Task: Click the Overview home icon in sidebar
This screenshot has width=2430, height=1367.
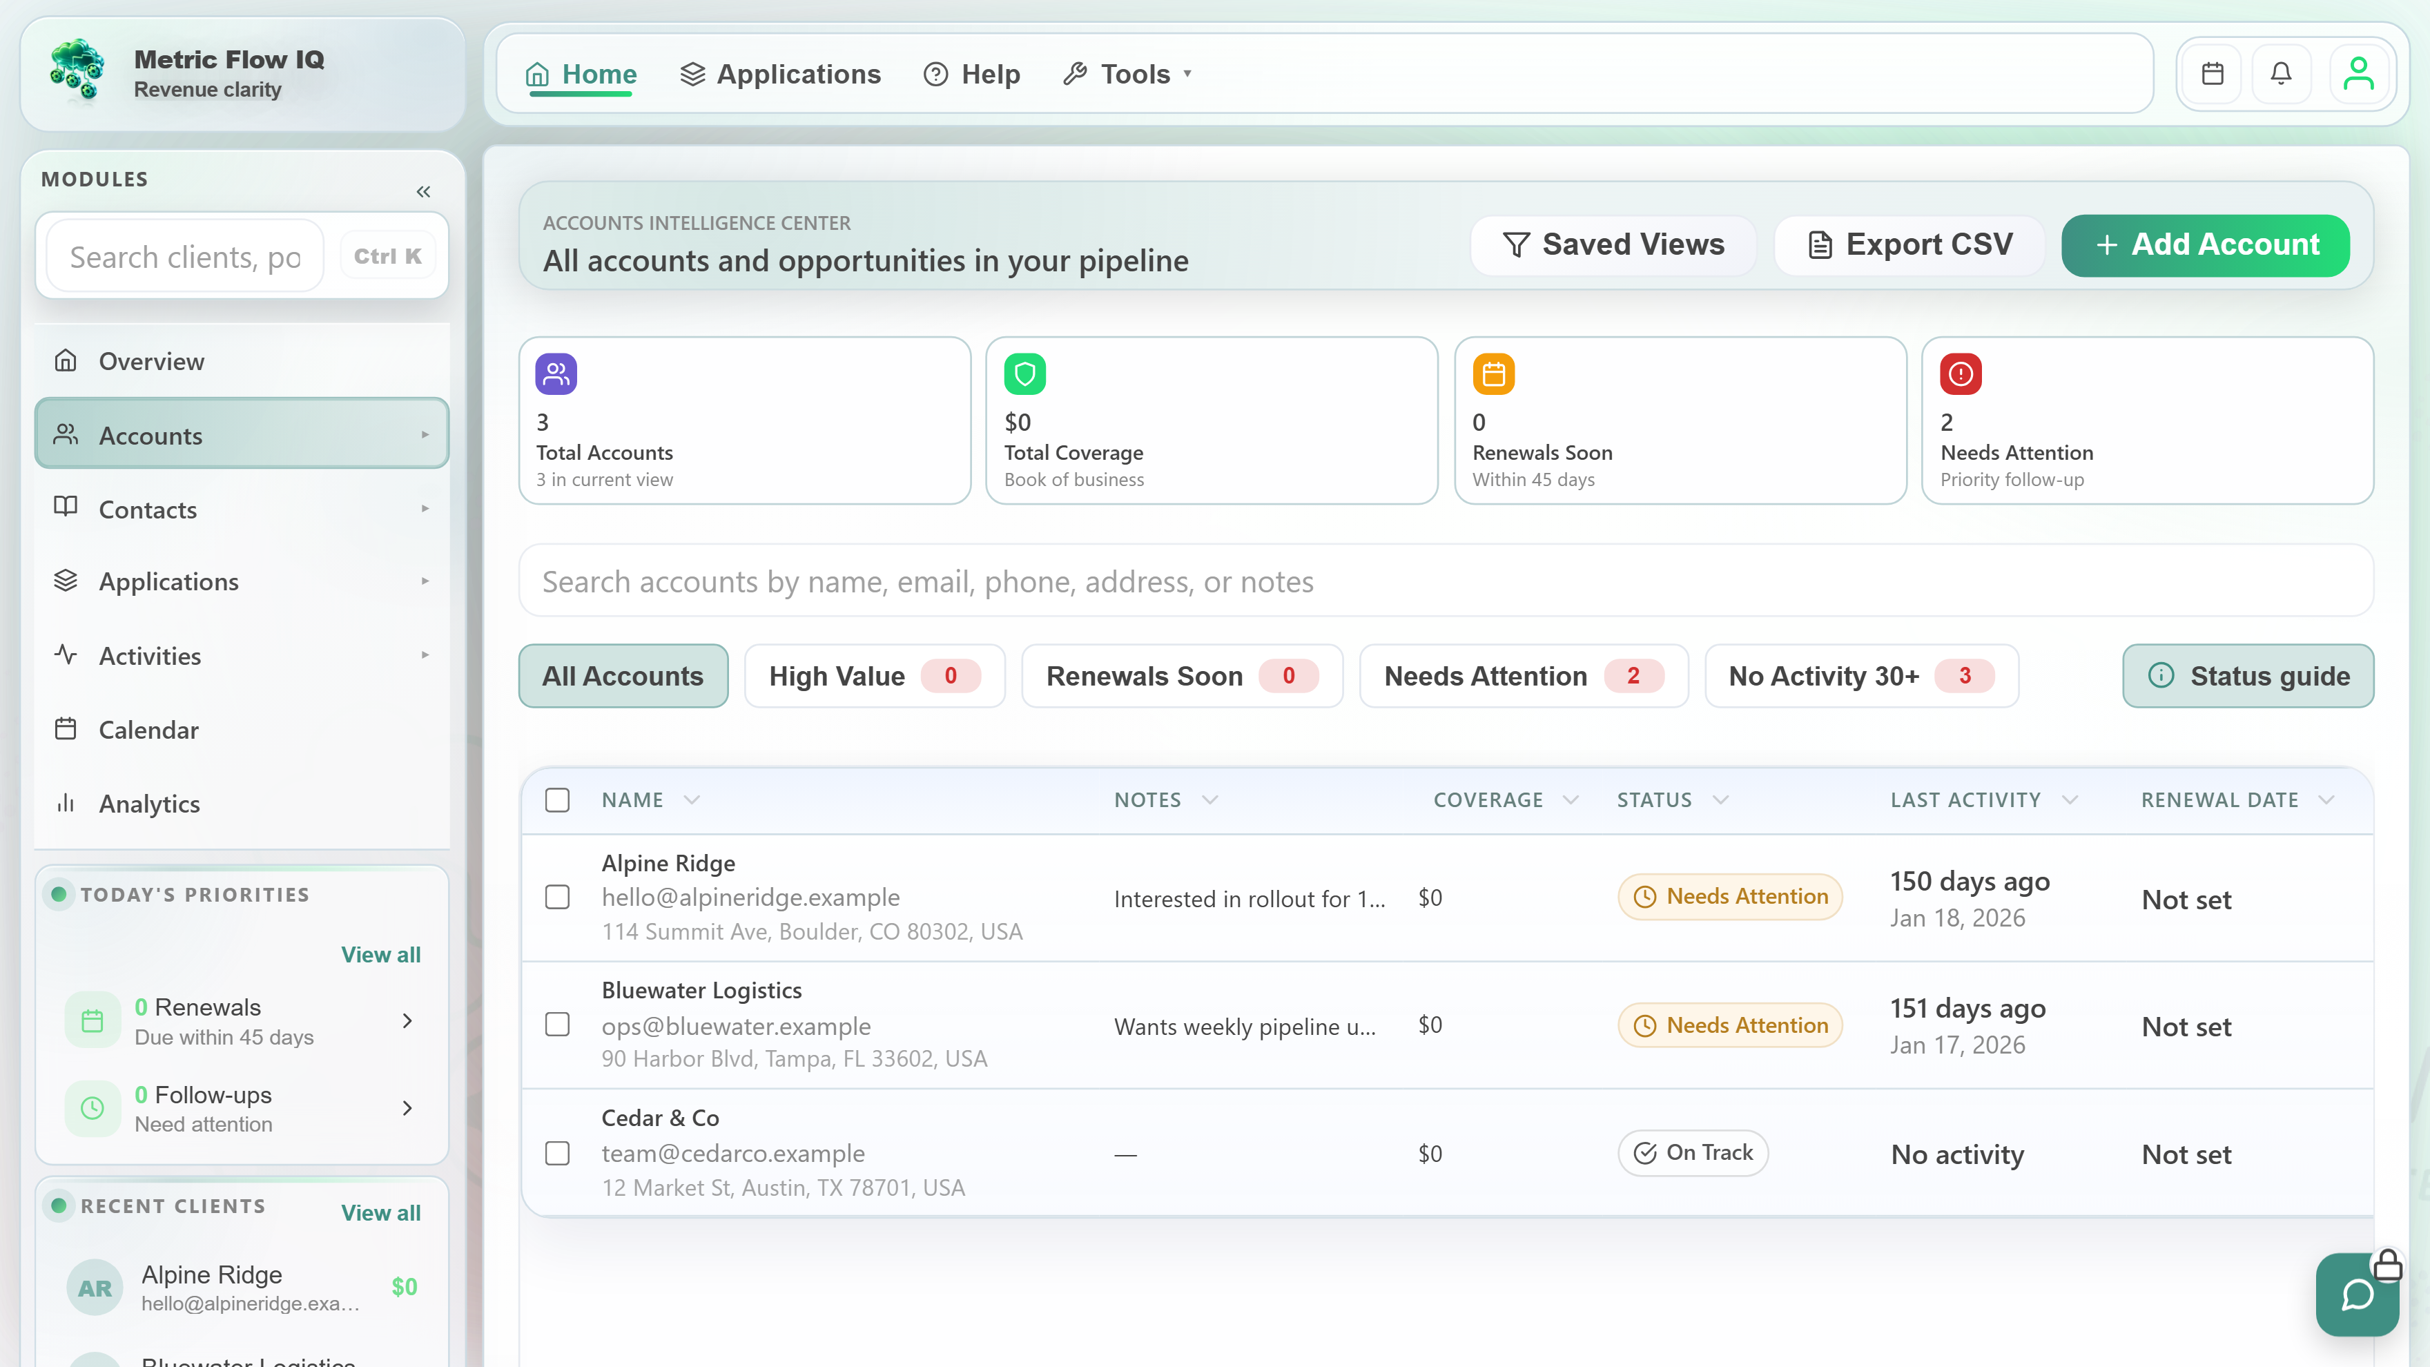Action: click(65, 360)
